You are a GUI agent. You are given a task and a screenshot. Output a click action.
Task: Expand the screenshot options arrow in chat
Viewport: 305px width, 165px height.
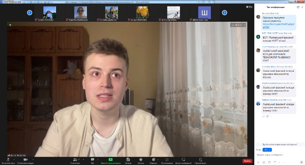tap(279, 162)
